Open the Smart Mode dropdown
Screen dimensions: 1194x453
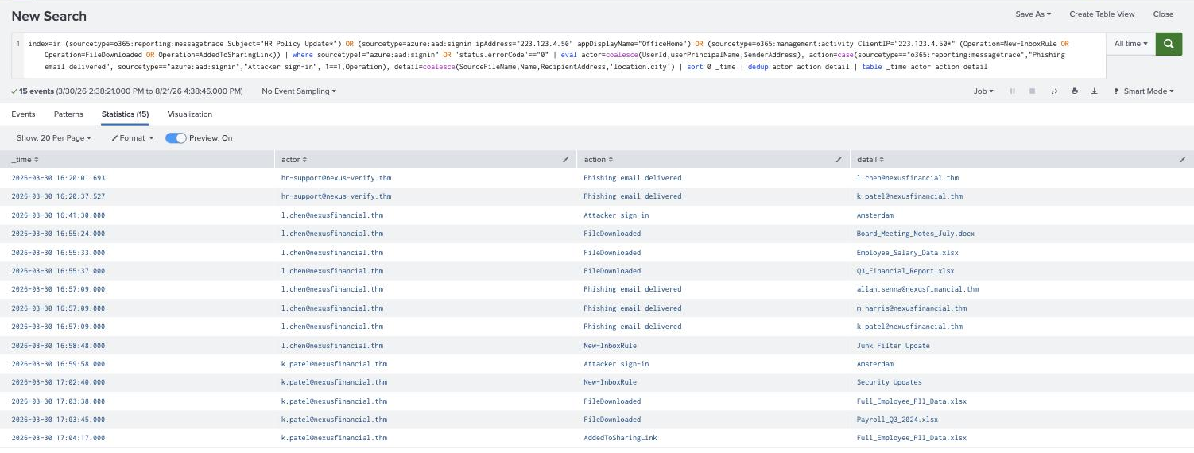[1143, 91]
